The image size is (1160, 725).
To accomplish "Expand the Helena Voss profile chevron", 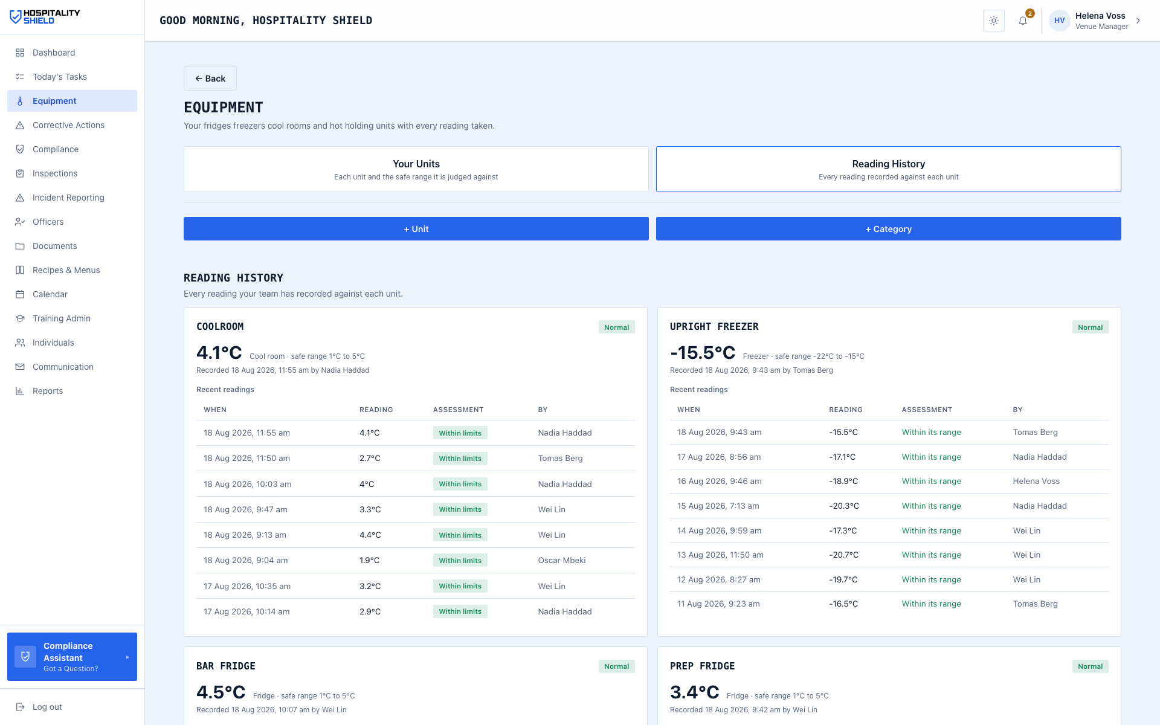I will click(1138, 21).
